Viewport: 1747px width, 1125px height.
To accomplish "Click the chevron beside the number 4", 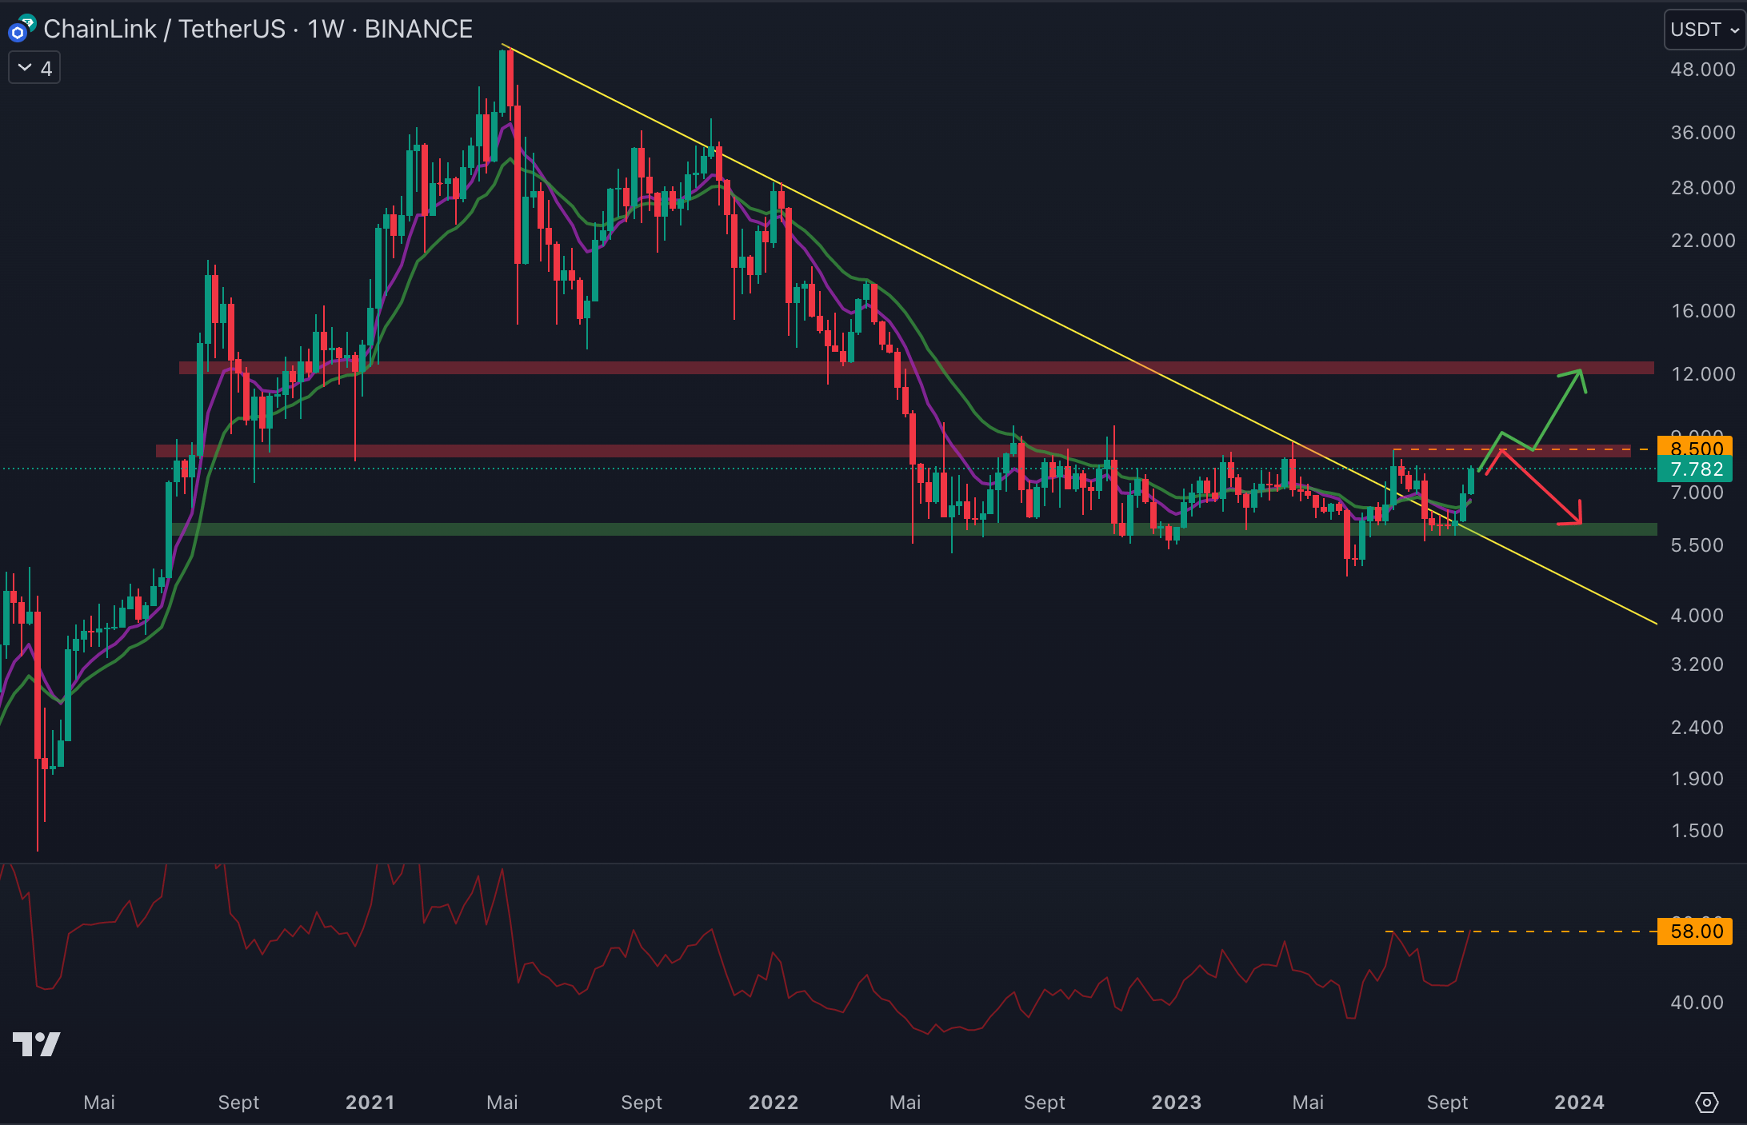I will pyautogui.click(x=25, y=69).
